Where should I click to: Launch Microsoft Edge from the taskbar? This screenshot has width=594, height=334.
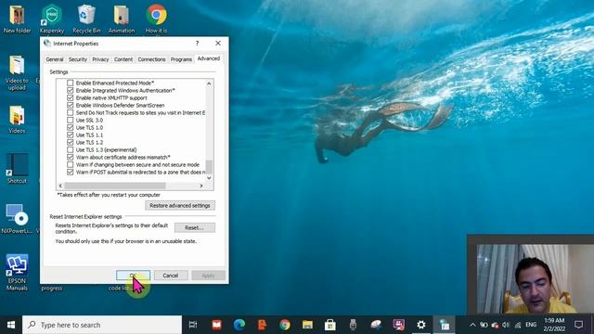click(239, 325)
